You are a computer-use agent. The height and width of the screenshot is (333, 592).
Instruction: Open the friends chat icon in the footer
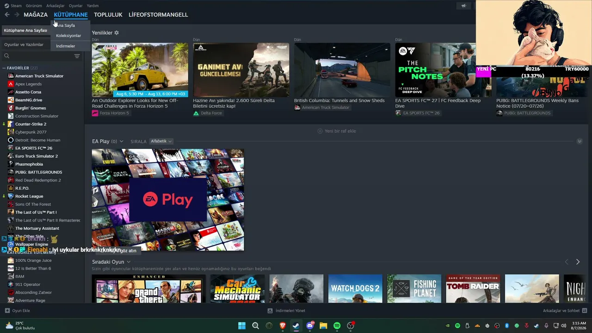pos(585,311)
